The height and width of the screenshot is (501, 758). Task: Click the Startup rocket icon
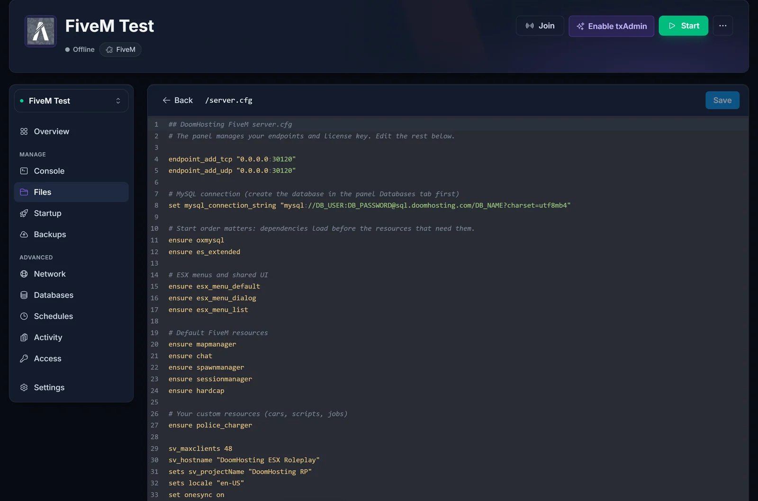click(24, 213)
